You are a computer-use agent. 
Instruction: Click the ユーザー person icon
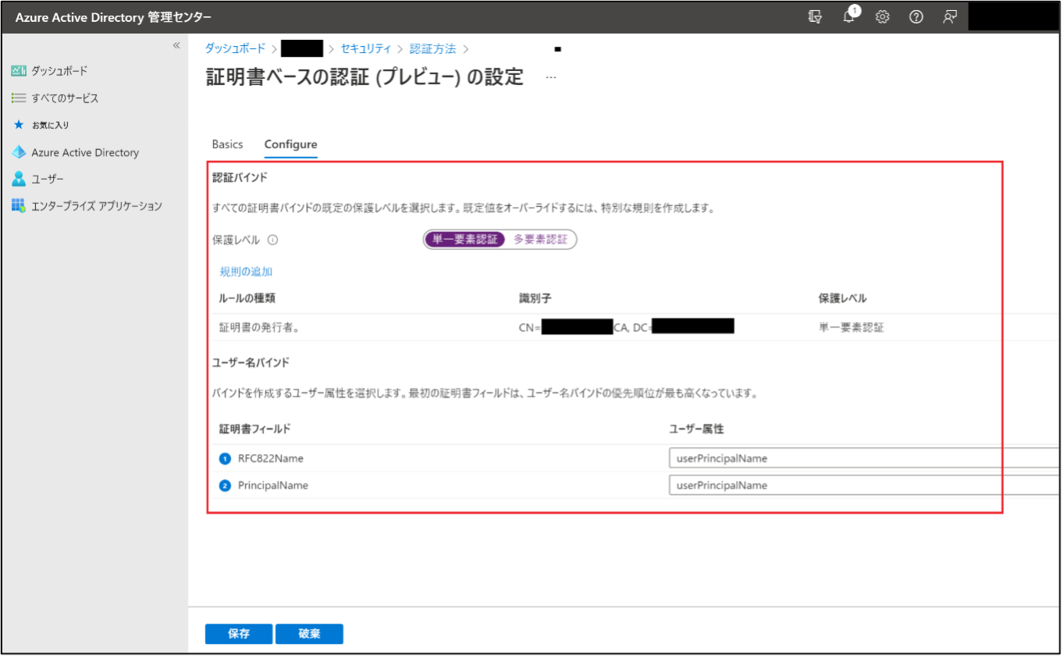pyautogui.click(x=19, y=180)
